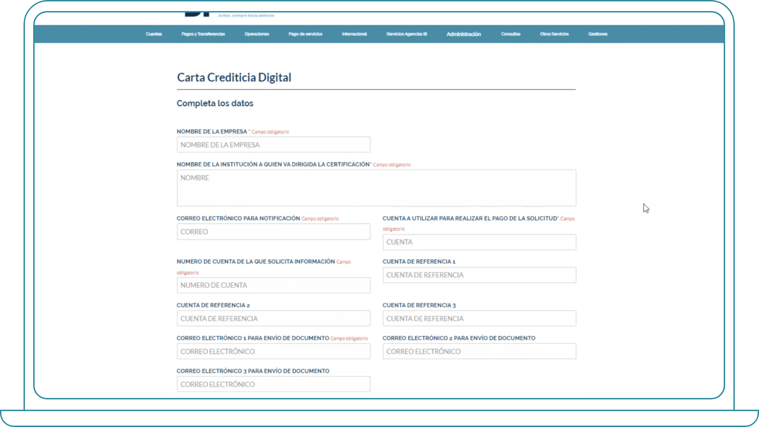
Task: Click the 'CUENTA DE REFERENCIA 2' label
Action: point(213,305)
